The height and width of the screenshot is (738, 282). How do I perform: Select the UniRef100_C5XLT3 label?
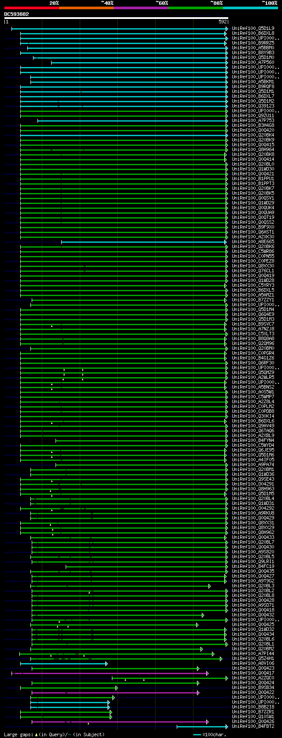point(253,334)
